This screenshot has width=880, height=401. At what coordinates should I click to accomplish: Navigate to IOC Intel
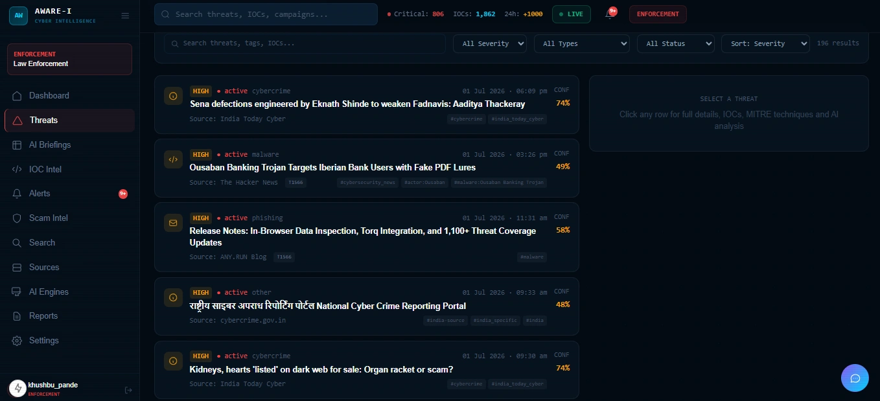(69, 170)
